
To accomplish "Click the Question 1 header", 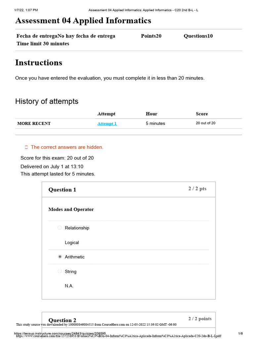I will [x=62, y=190].
